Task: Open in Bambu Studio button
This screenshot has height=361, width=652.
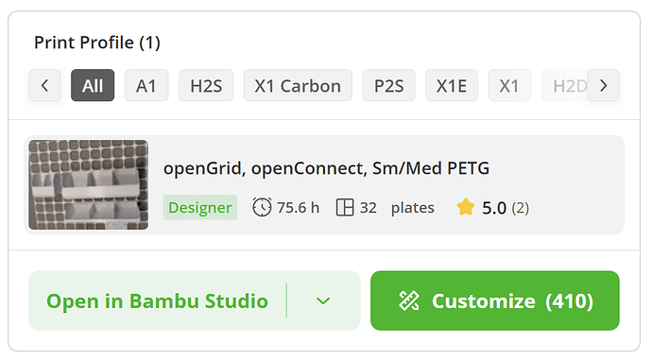Action: pos(157,301)
